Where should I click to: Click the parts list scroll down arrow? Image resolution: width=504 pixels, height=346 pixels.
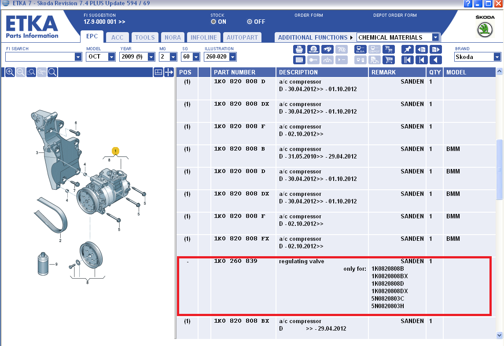(x=499, y=335)
